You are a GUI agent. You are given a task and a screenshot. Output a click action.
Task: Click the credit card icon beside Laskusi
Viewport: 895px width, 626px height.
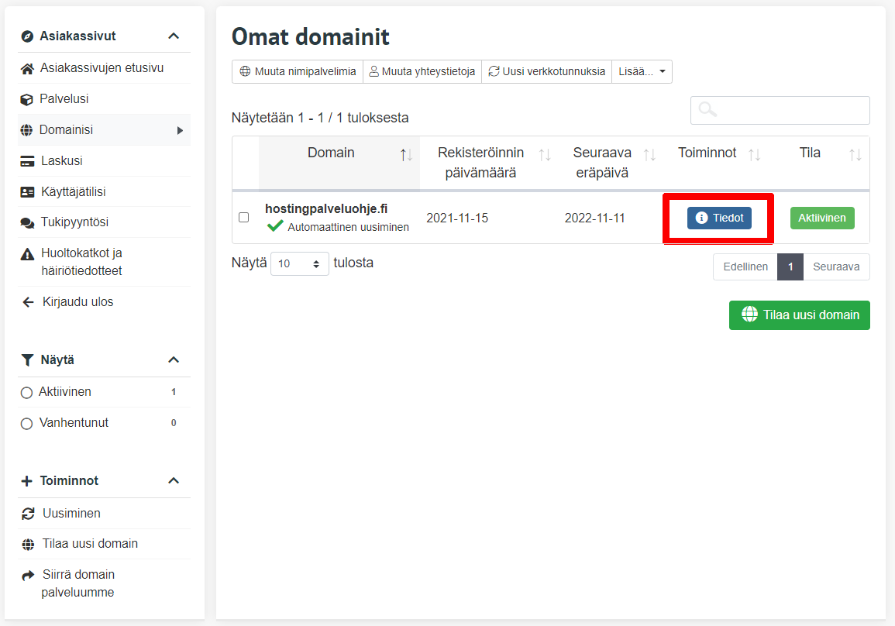[x=27, y=161]
